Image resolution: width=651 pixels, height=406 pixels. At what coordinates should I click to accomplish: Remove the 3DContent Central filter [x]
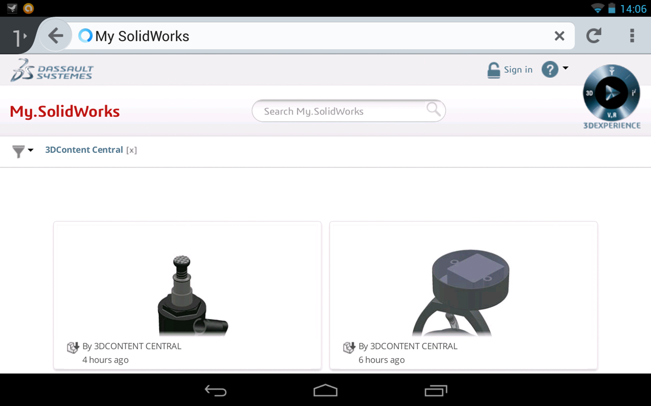click(x=131, y=150)
